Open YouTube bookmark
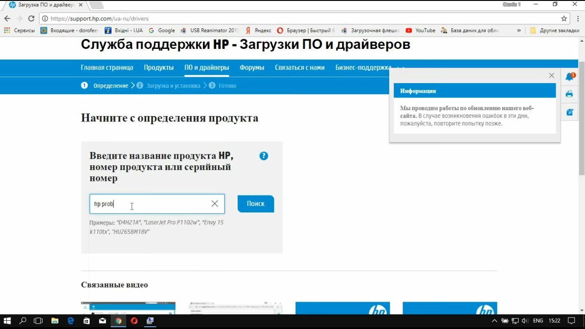This screenshot has width=585, height=329. click(x=420, y=31)
